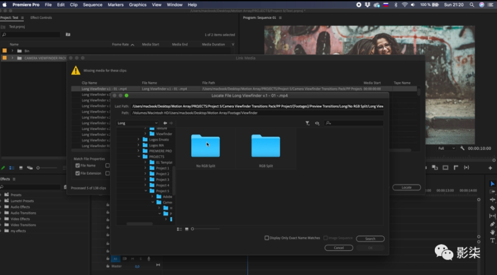Click the Cancel button

tap(338, 248)
